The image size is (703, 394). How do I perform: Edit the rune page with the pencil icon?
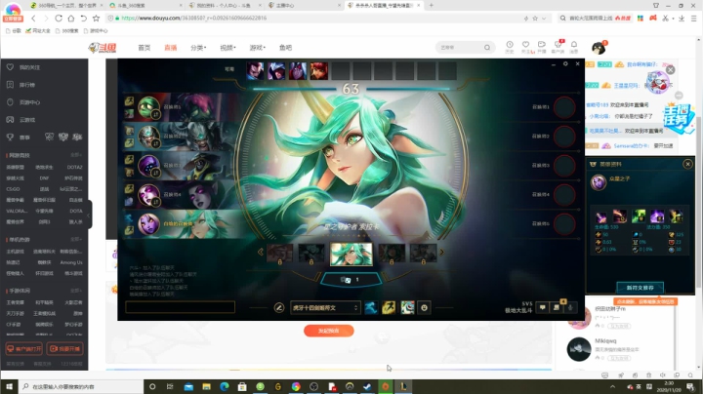pyautogui.click(x=279, y=307)
